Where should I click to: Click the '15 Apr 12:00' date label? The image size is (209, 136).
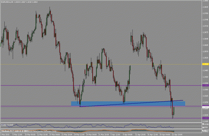pyautogui.click(x=153, y=135)
